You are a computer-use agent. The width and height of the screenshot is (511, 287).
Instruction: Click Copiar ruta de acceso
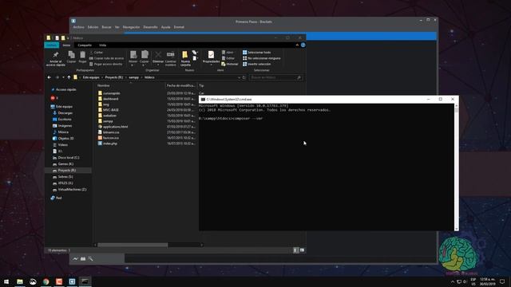[x=106, y=58]
